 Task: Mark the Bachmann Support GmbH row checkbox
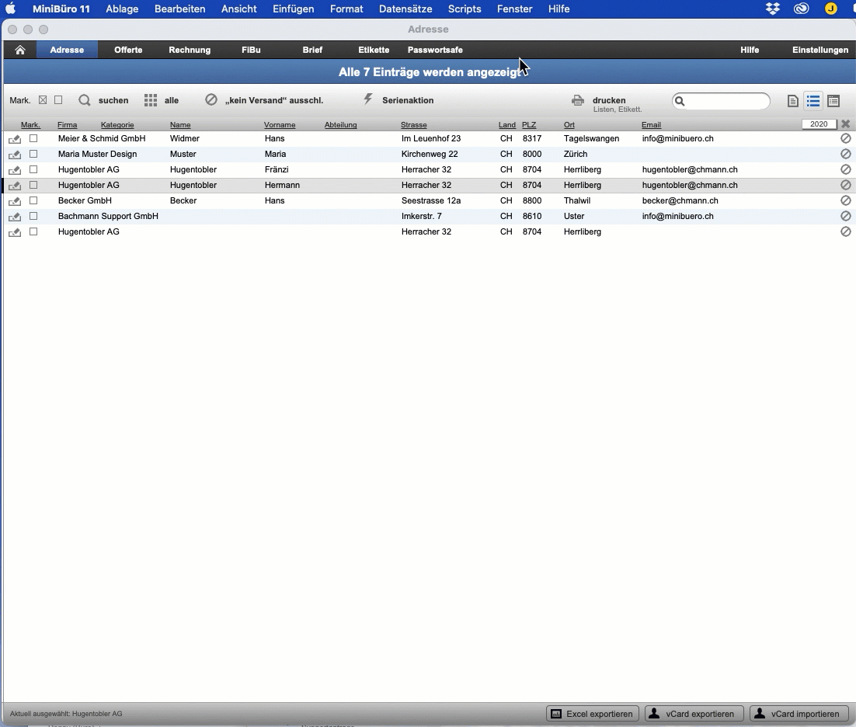pos(33,216)
